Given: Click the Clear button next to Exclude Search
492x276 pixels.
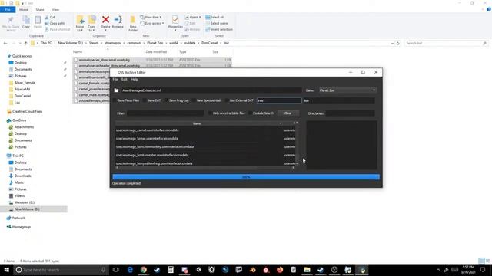Looking at the screenshot, I should [288, 113].
